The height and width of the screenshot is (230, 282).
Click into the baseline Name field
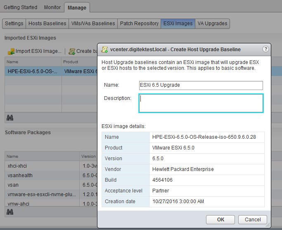pyautogui.click(x=201, y=85)
